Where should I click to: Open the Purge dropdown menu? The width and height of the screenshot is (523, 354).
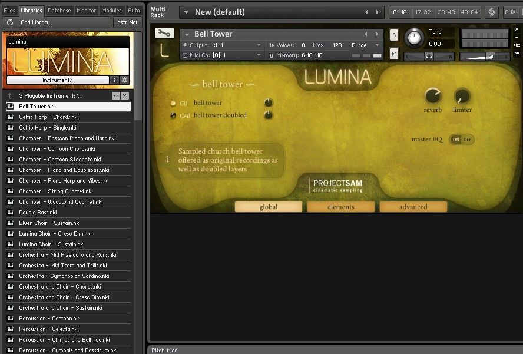[366, 45]
